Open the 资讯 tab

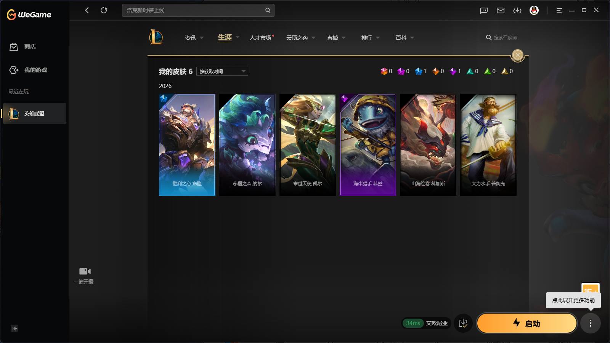click(191, 38)
